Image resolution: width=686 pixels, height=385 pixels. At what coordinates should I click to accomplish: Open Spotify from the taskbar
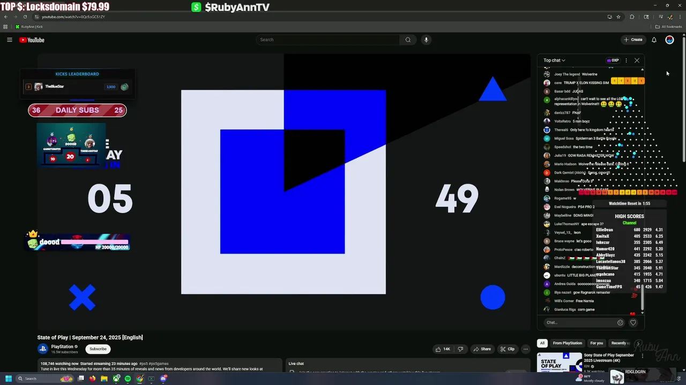pos(128,379)
